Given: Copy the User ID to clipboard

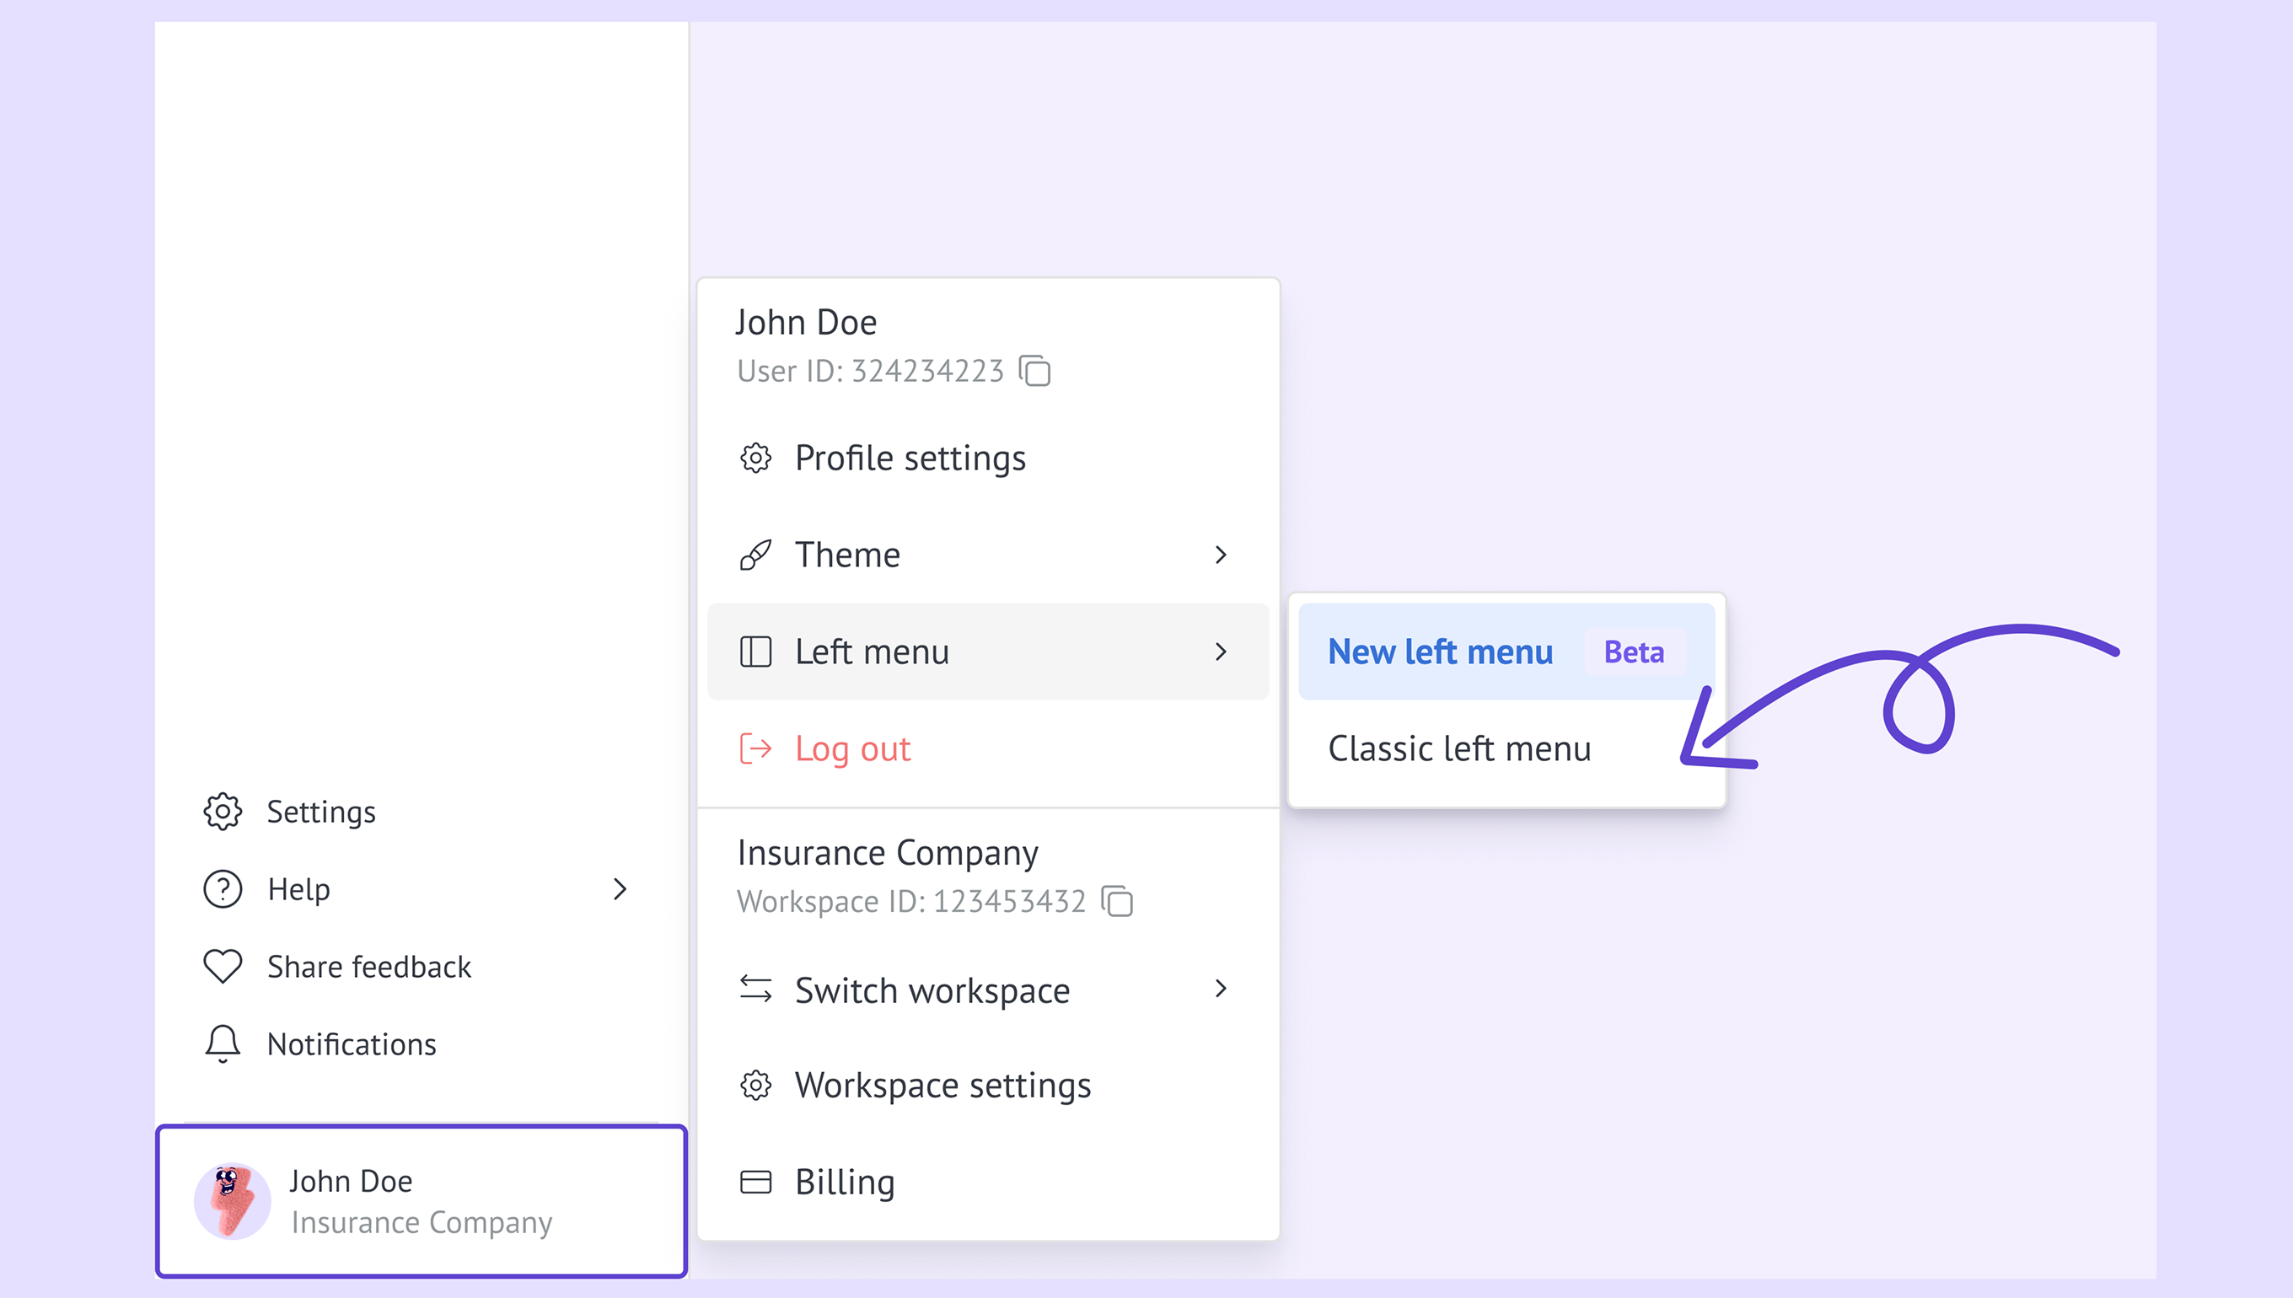Looking at the screenshot, I should click(x=1034, y=371).
